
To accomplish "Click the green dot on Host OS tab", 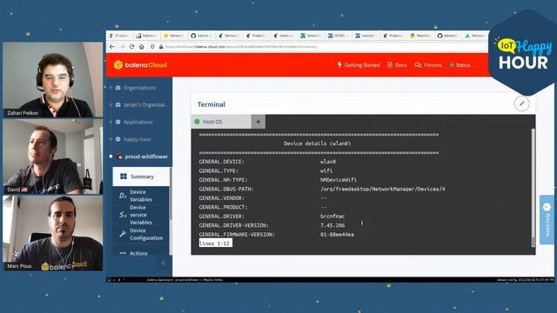I will pos(198,122).
